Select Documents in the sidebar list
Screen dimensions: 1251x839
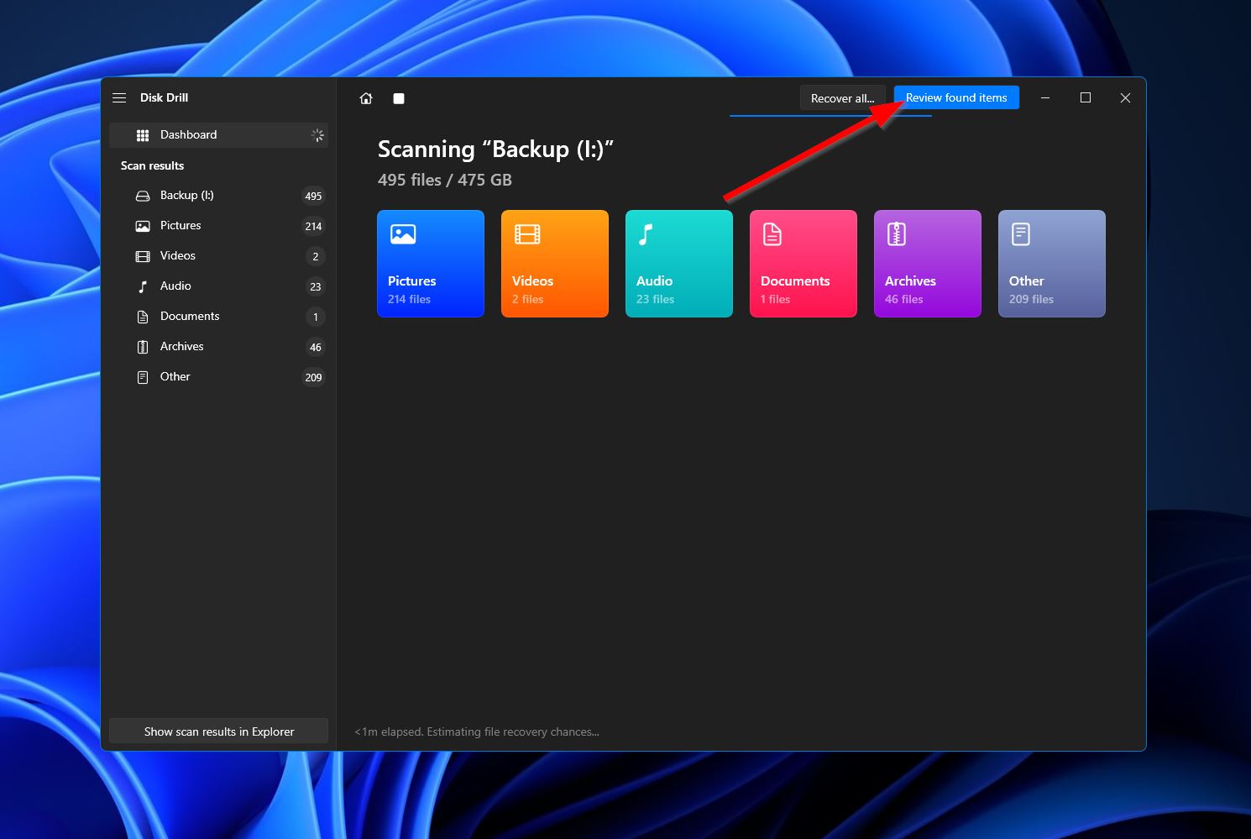(x=218, y=317)
